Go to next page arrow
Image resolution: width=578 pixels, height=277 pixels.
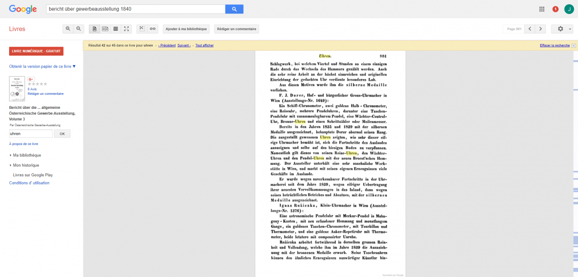point(541,29)
